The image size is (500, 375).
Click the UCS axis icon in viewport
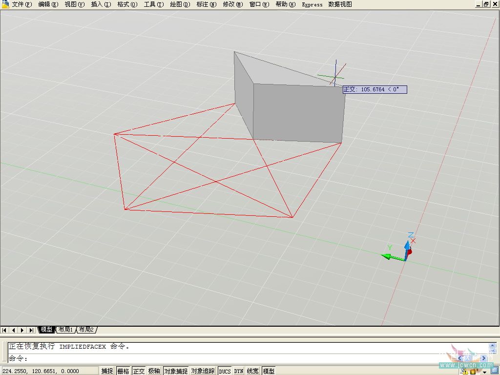point(404,251)
